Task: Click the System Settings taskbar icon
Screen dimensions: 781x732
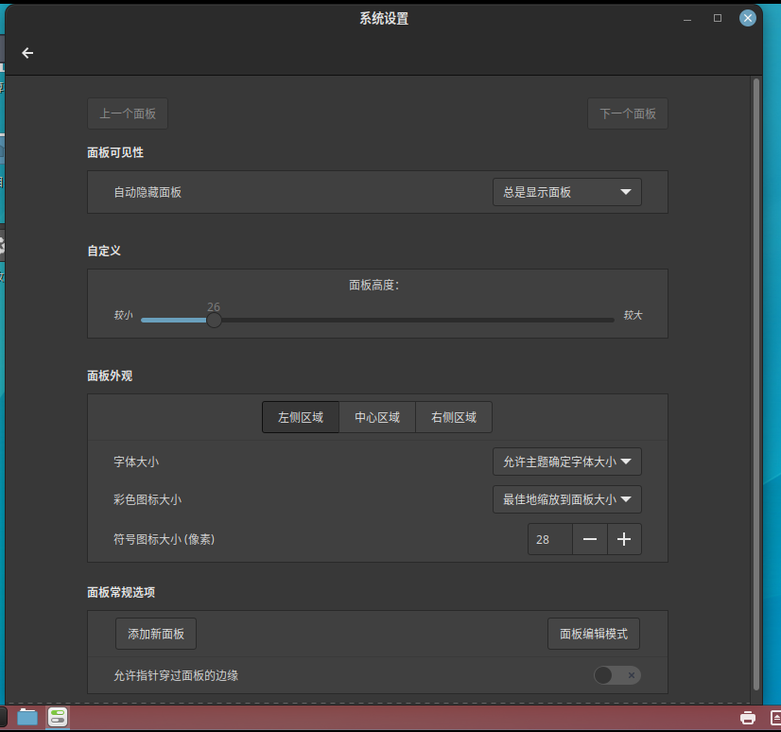Action: [58, 717]
